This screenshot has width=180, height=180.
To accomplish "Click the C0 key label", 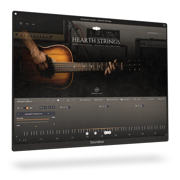I will pos(57,138).
